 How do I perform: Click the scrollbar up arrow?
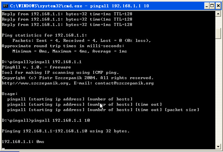pyautogui.click(x=218, y=14)
